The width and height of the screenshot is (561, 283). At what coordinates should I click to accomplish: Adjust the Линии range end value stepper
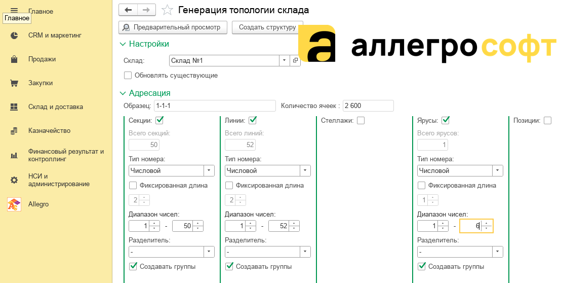tap(294, 226)
